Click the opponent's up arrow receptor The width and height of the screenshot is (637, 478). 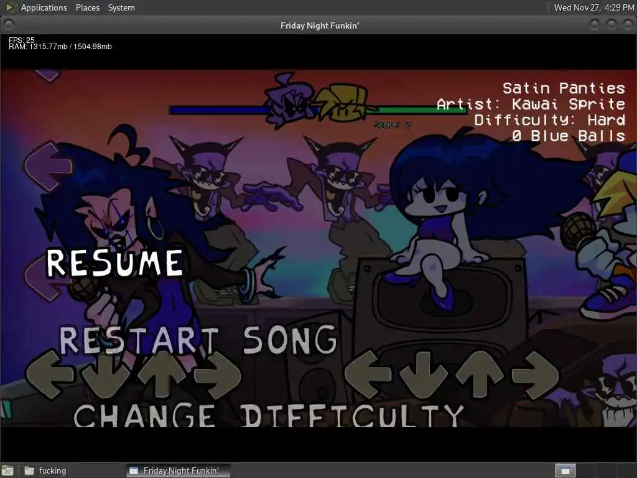pos(161,374)
